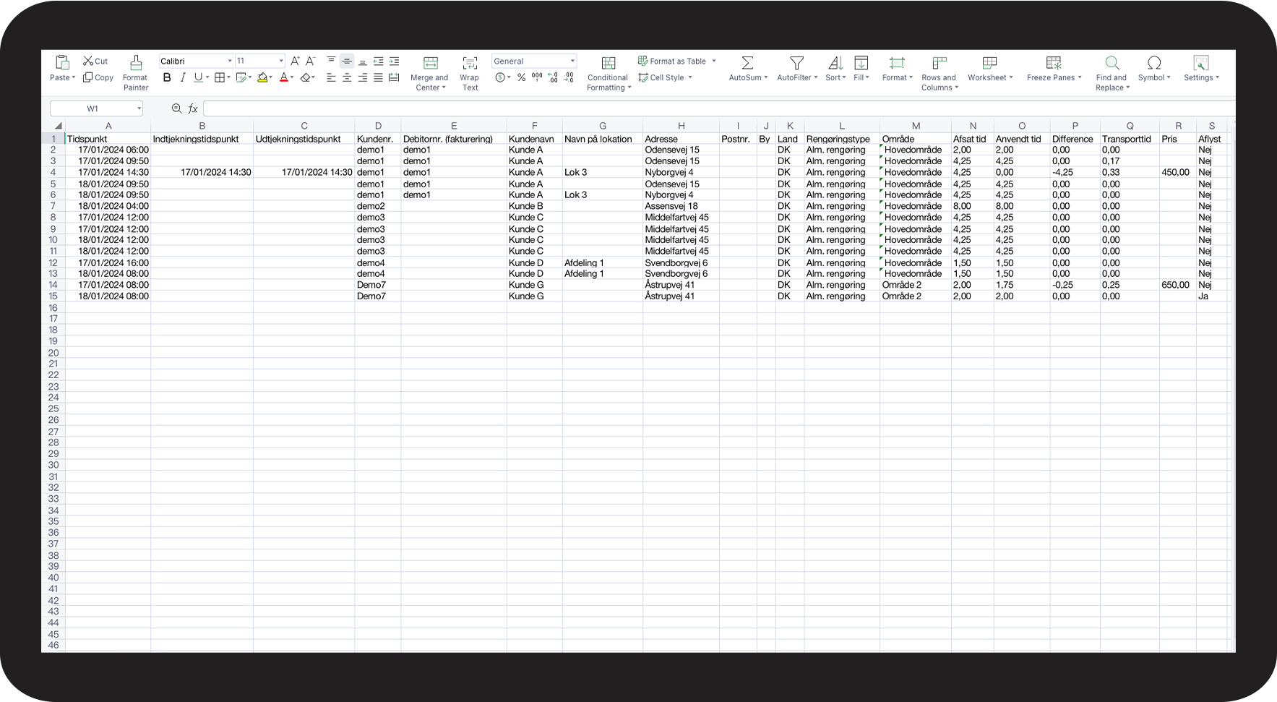
Task: Click the font color red swatch
Action: [284, 77]
